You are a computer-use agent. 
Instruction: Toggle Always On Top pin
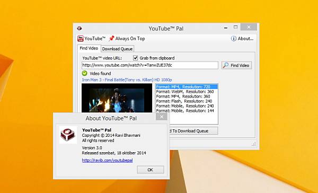(x=127, y=39)
